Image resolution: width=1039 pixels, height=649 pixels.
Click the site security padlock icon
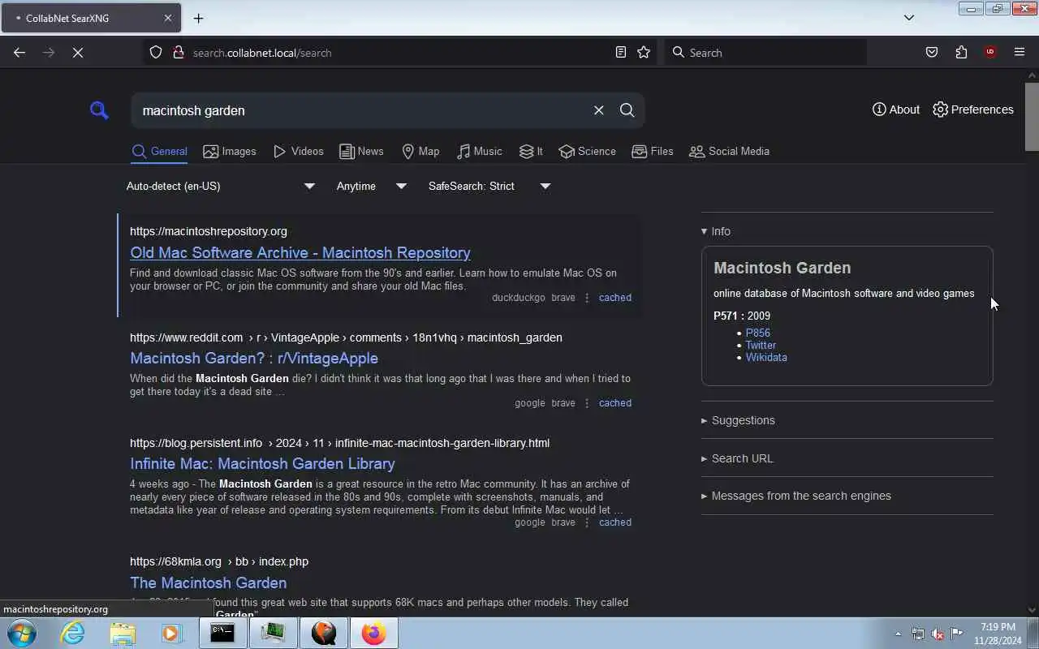(179, 53)
